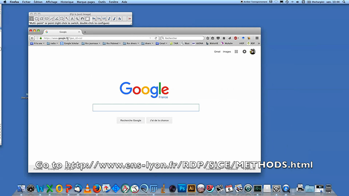Open the Google apps grid icon

tap(236, 51)
